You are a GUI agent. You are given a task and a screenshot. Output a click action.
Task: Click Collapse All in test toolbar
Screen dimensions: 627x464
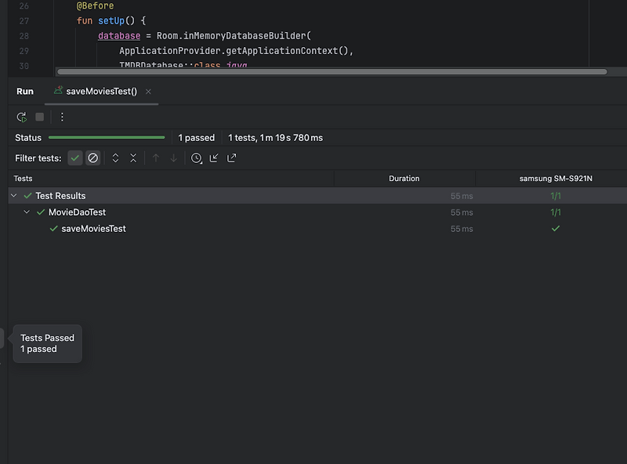click(x=133, y=158)
